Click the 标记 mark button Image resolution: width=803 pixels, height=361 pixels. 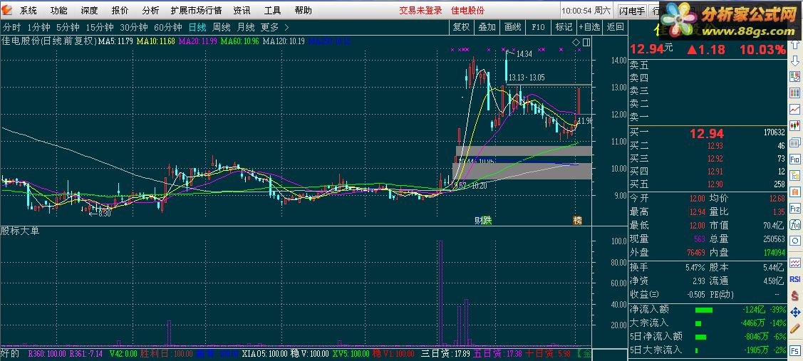click(564, 27)
